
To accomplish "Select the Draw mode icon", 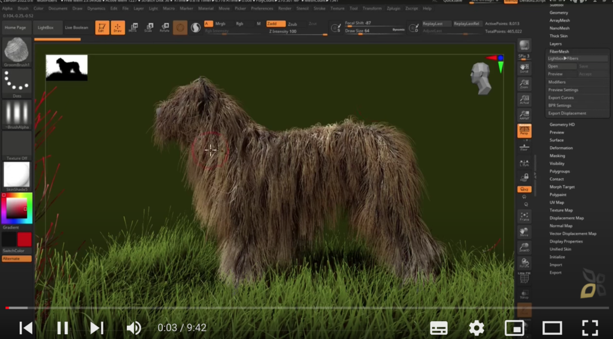I will coord(118,28).
